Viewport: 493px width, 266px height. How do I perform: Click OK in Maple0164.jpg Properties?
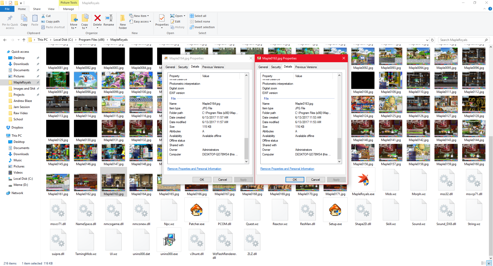point(202,179)
